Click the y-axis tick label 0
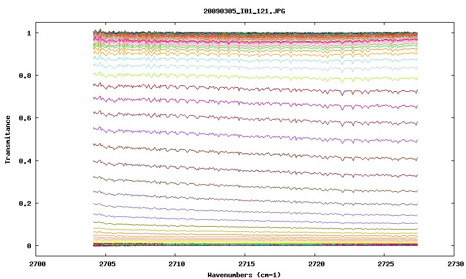 29,246
